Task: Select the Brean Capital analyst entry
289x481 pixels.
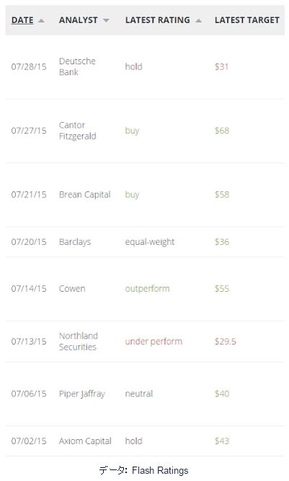Action: pyautogui.click(x=85, y=195)
